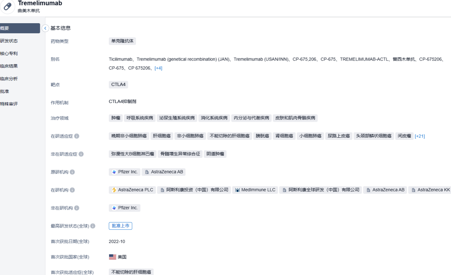Expand the [+4] additional aliases
451x275 pixels.
pyautogui.click(x=158, y=68)
